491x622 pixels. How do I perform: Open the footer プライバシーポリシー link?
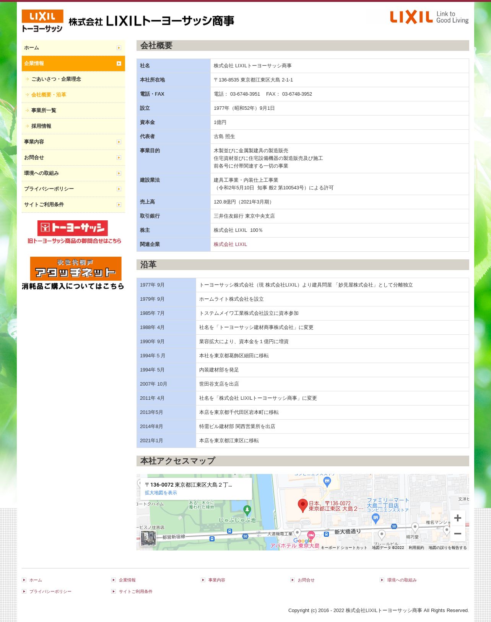pos(50,592)
